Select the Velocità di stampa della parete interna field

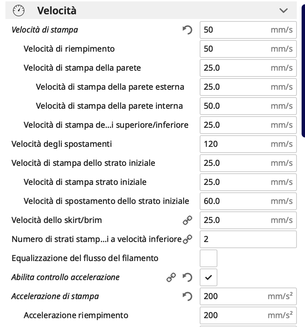[248, 106]
